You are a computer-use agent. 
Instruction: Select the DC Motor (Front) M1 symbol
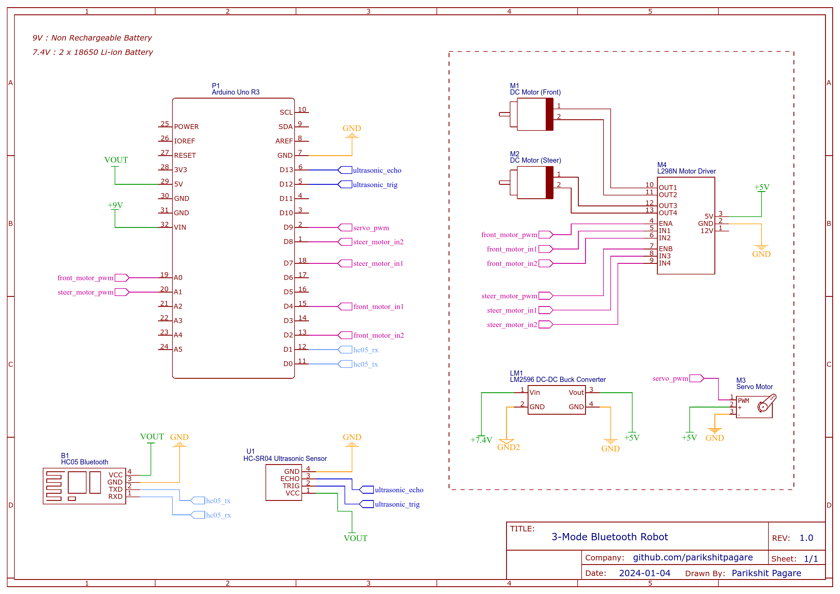pos(527,114)
